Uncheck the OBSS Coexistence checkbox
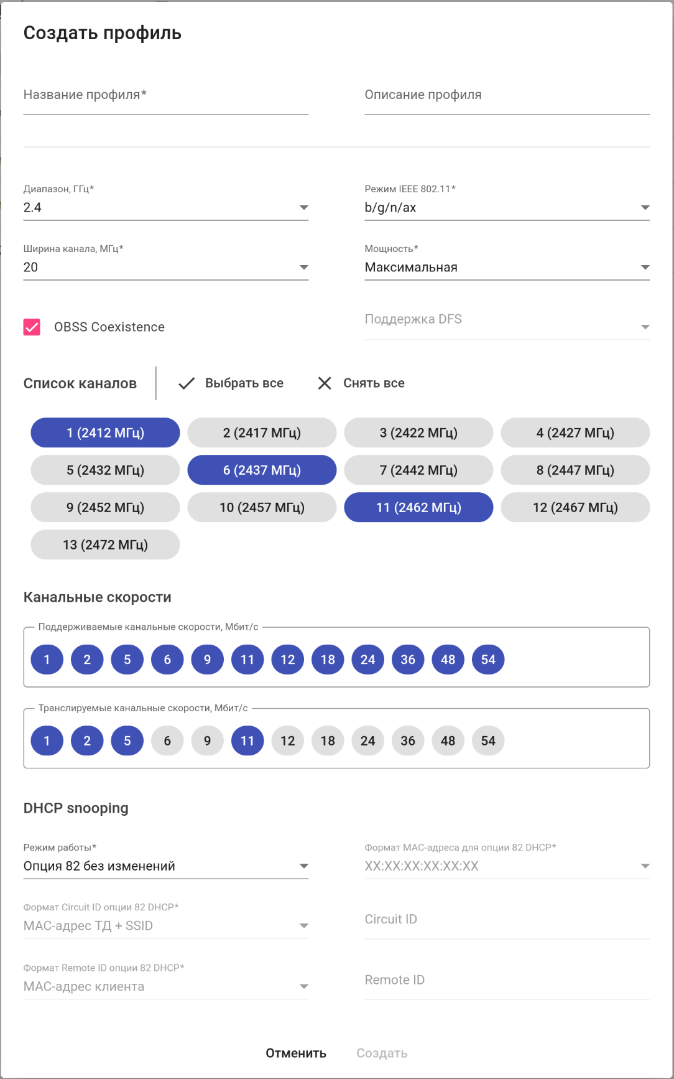The height and width of the screenshot is (1079, 674). tap(32, 327)
